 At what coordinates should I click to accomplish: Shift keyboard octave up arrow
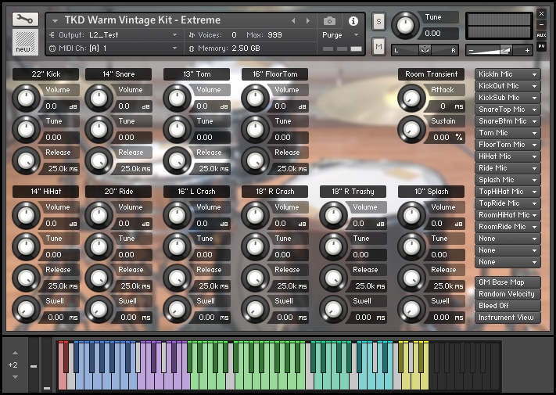pos(15,353)
